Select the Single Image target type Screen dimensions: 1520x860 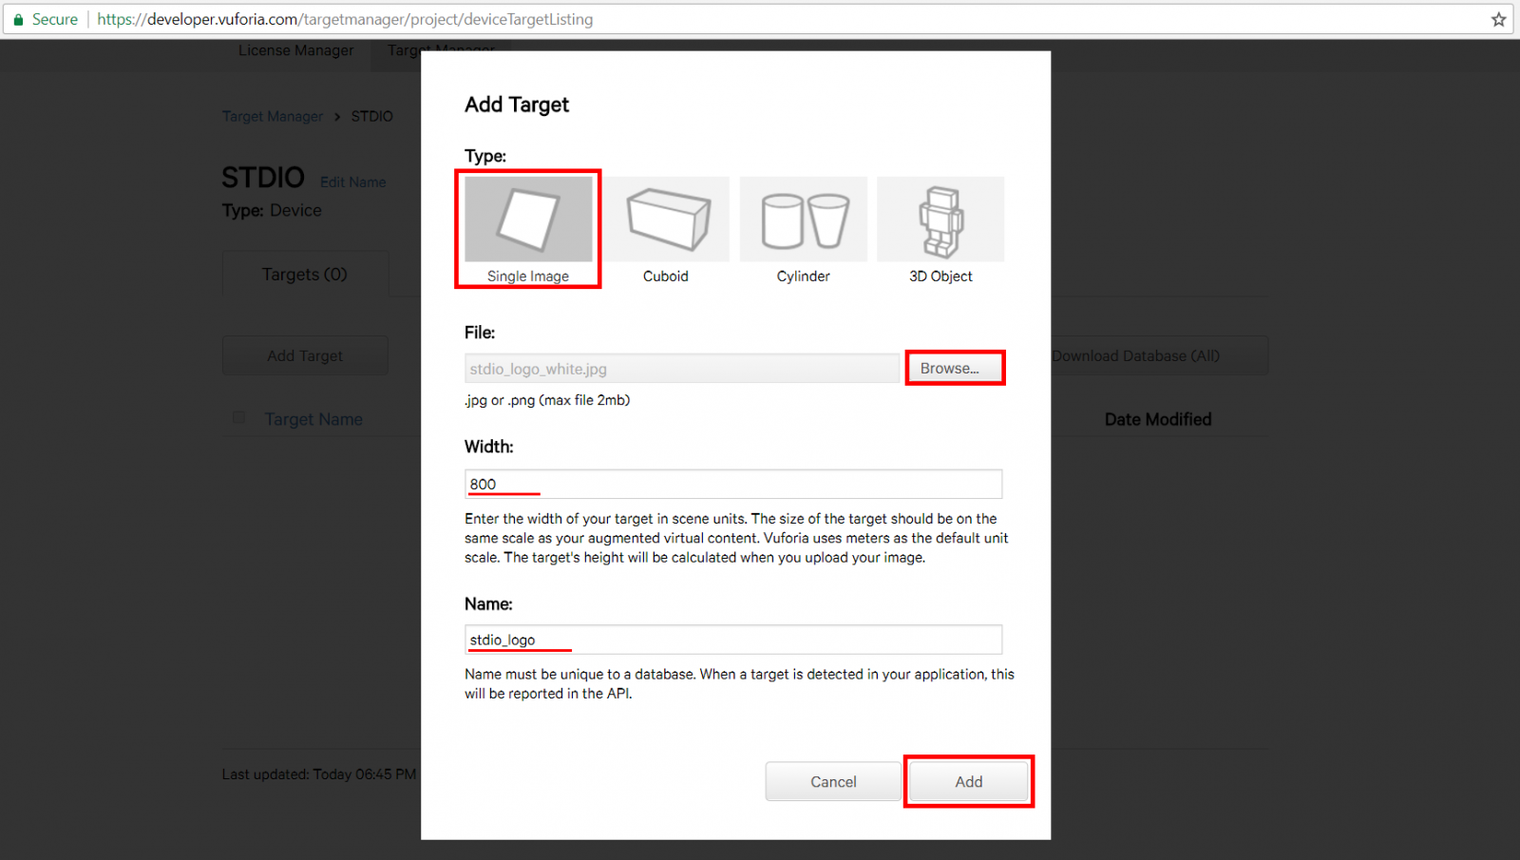[x=528, y=229]
